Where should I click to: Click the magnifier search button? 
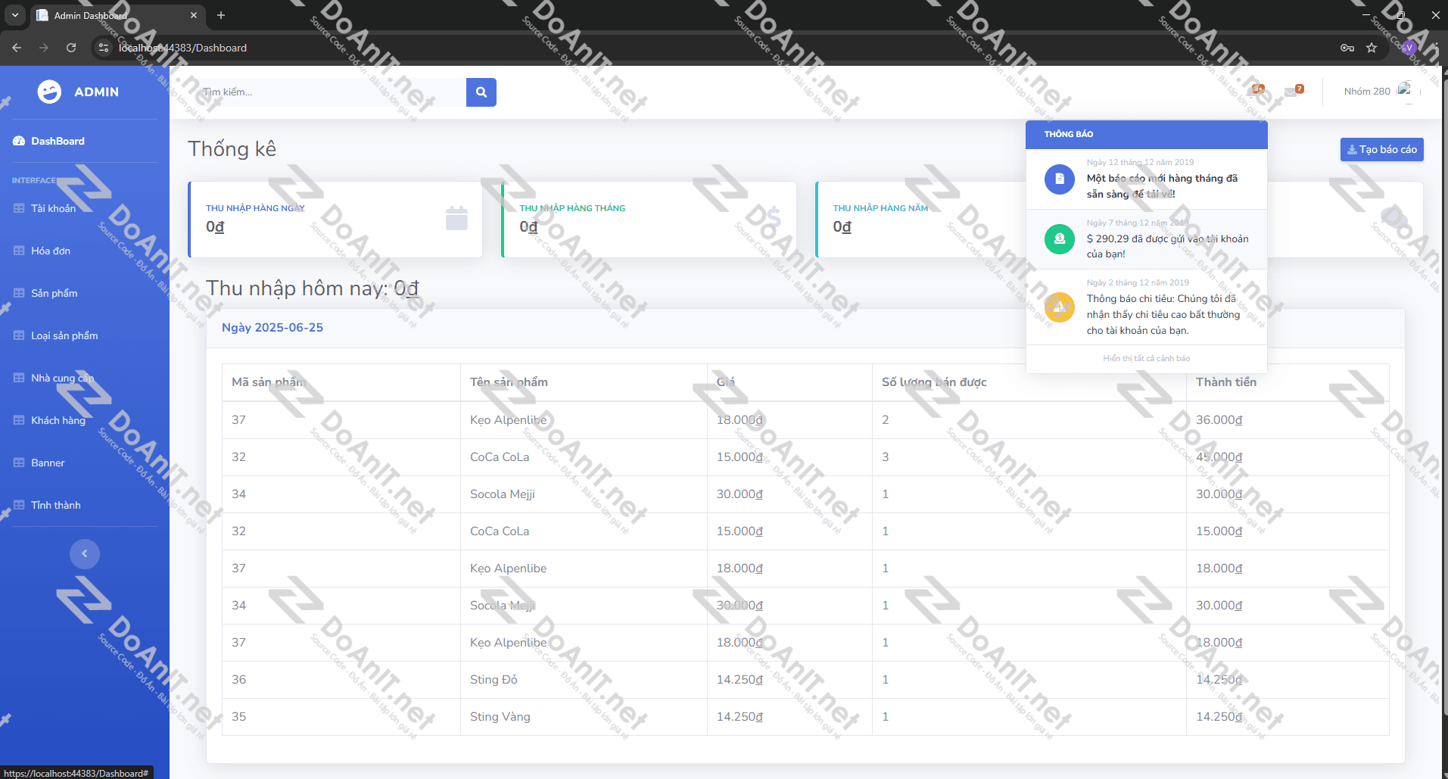click(x=481, y=92)
